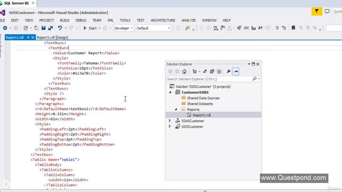Click the XML schema hierarchy toolbar icon
The image size is (342, 192).
(x=216, y=28)
